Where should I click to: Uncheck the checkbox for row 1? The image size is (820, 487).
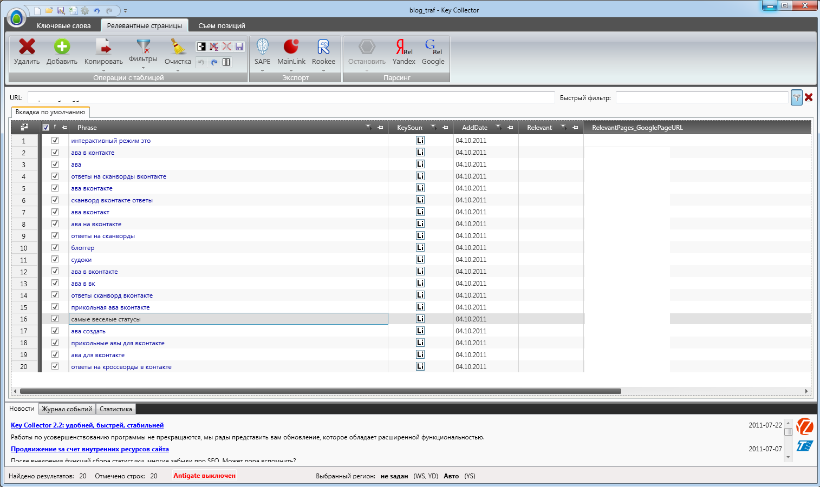point(55,140)
